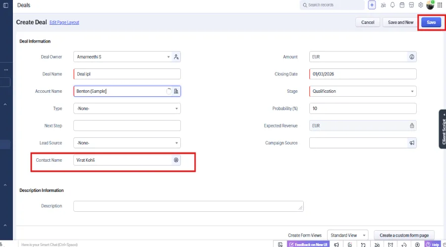Click the Cancel button
This screenshot has width=446, height=247.
pyautogui.click(x=368, y=22)
